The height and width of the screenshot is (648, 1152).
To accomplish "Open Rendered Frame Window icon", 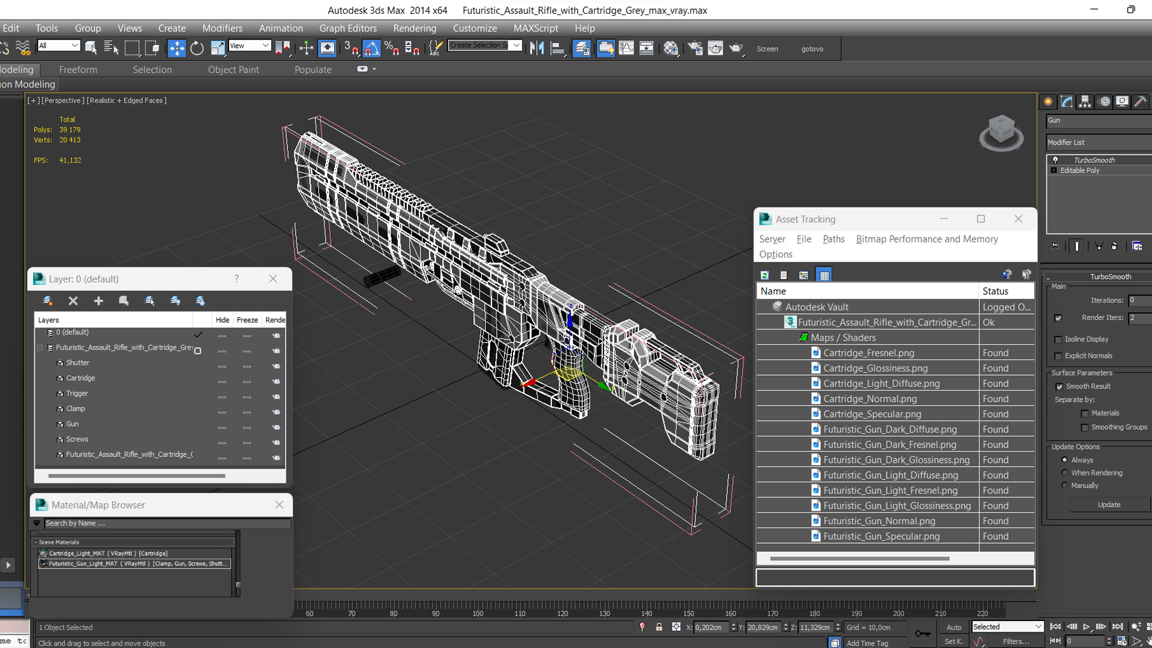I will pyautogui.click(x=715, y=49).
